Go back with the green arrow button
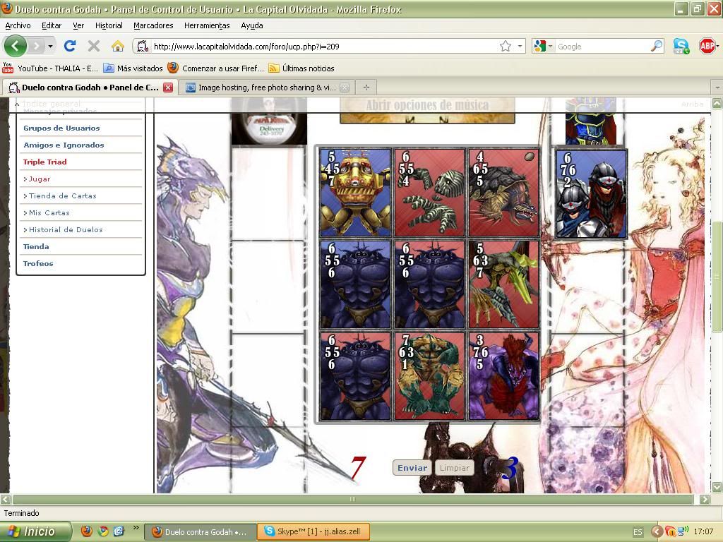The height and width of the screenshot is (542, 723). coord(16,46)
